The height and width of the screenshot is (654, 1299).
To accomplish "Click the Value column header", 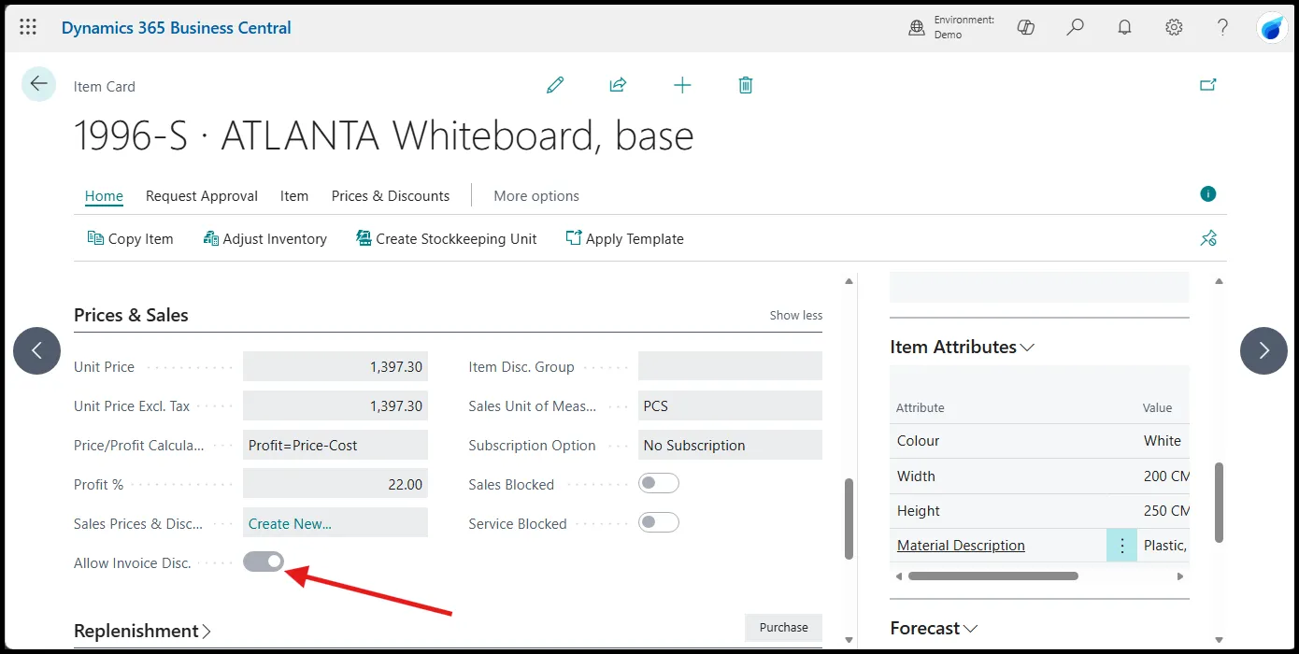I will pos(1157,407).
